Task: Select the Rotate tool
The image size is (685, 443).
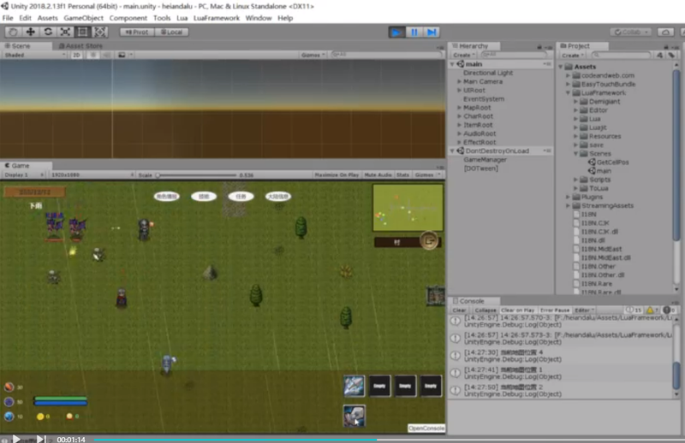Action: (48, 32)
